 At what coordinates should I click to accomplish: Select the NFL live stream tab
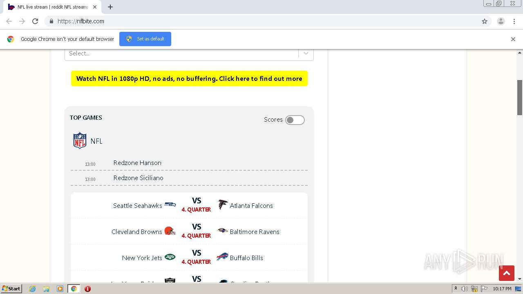click(52, 7)
